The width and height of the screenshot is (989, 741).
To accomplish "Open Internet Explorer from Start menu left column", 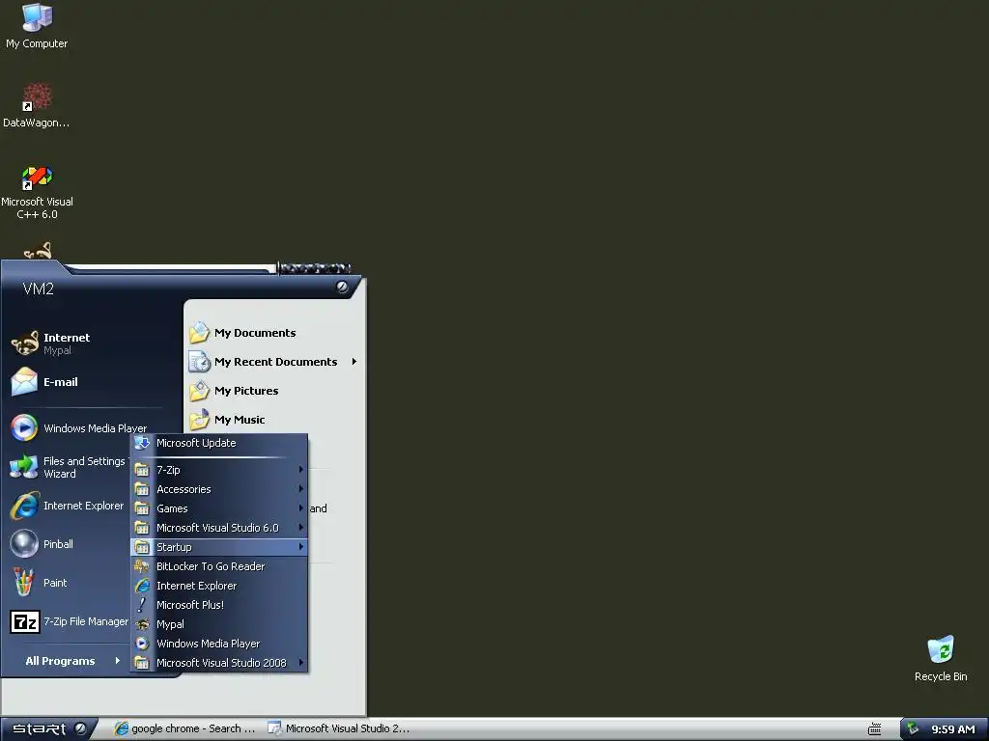I will 69,506.
